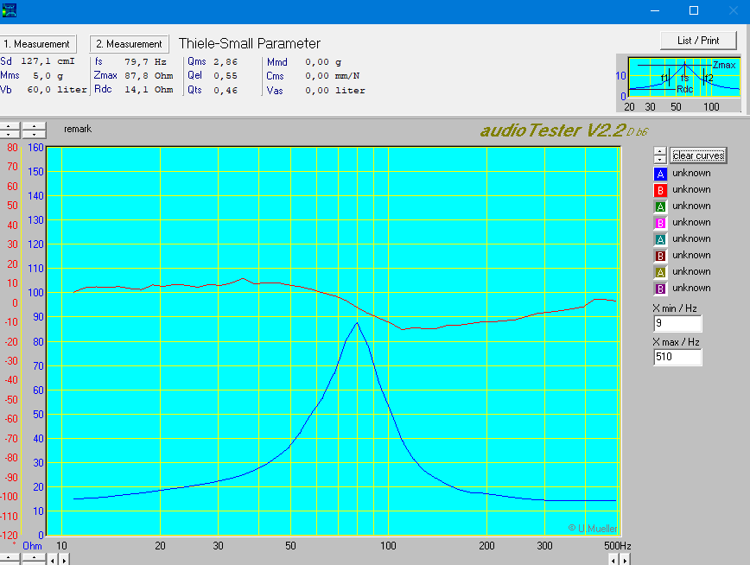
Task: Click the Zmax value 87,8 Ohm
Action: [x=149, y=75]
